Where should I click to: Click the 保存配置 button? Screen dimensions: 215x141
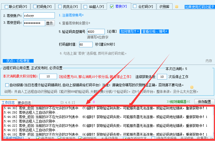coord(204,102)
